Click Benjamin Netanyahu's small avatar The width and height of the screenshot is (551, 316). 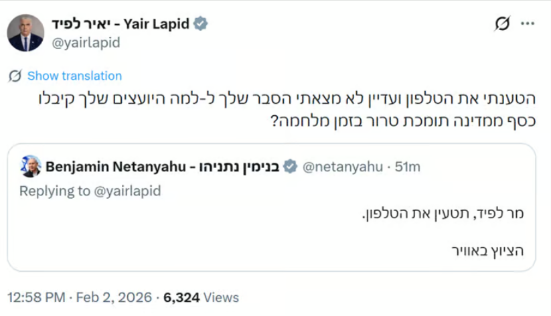coord(31,166)
